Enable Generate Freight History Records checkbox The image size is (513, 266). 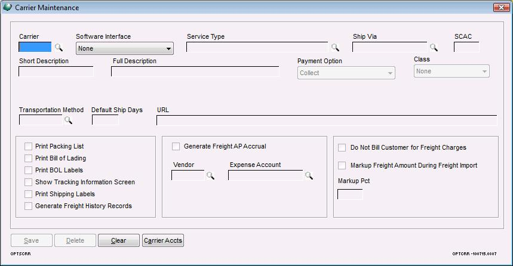[x=29, y=206]
